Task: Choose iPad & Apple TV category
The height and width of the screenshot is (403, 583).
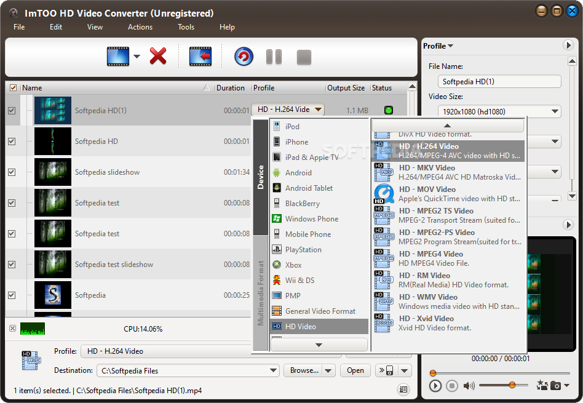Action: click(x=319, y=157)
